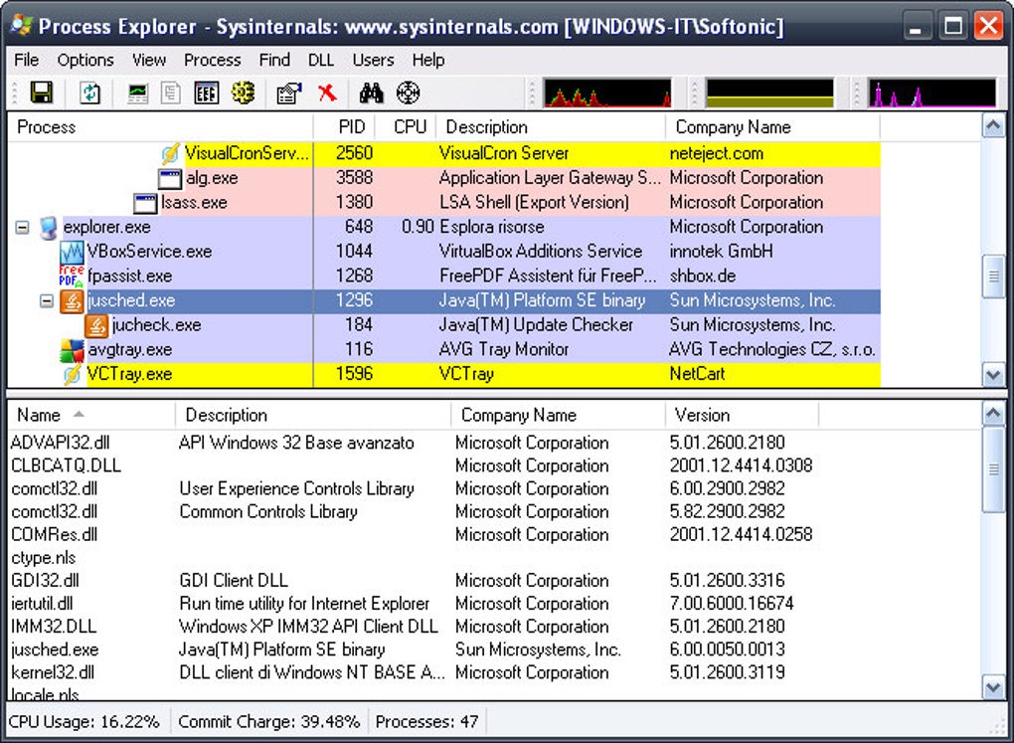Sort processes by the PID column header
1014x743 pixels.
click(351, 127)
